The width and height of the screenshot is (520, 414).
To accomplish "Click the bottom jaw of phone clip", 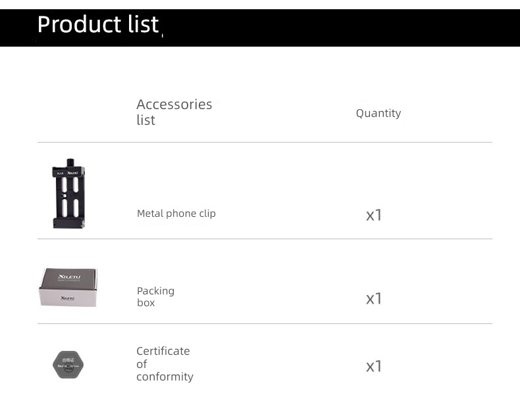I will pyautogui.click(x=69, y=223).
